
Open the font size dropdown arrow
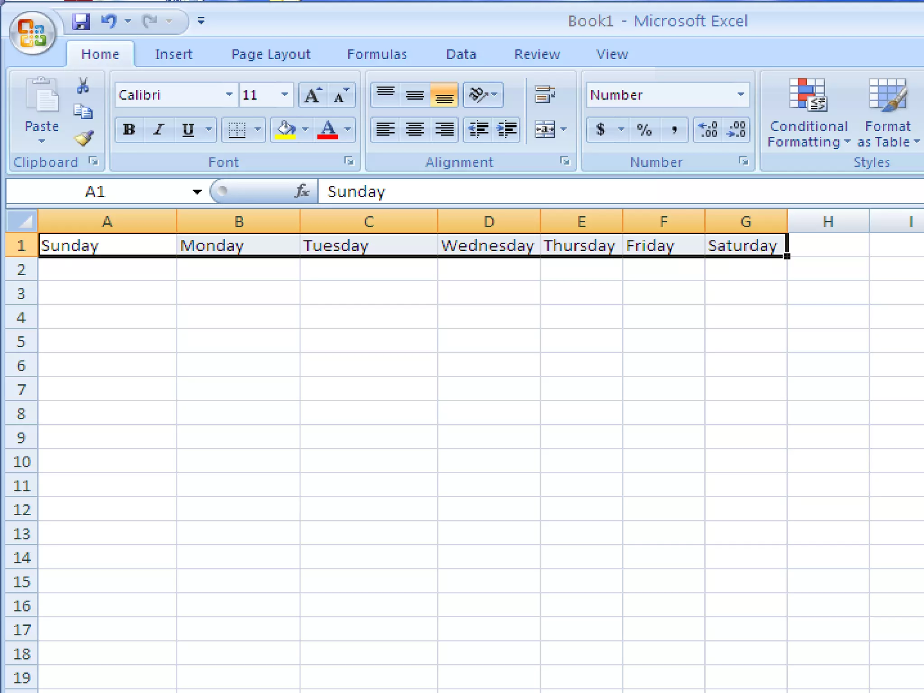tap(284, 95)
